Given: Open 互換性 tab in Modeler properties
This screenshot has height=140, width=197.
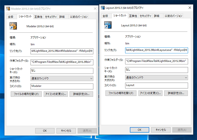Looking at the screenshot, I should tap(39, 17).
